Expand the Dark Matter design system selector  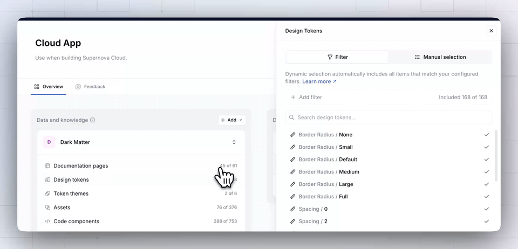click(x=234, y=142)
